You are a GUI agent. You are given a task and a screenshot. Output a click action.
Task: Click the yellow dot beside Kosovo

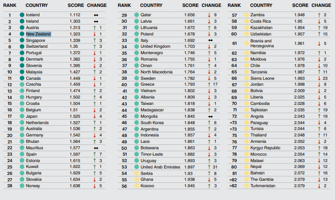137,186
